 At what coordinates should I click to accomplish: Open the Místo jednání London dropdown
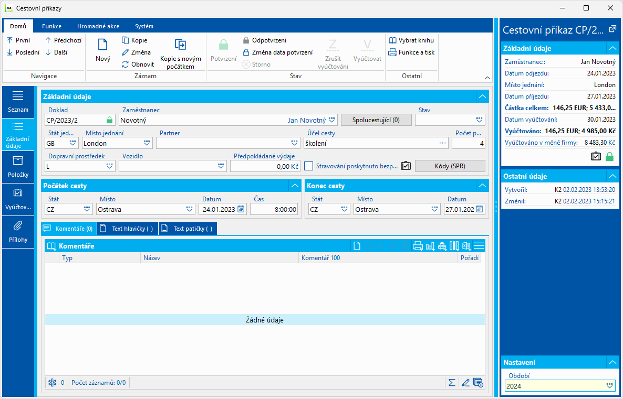coord(148,143)
